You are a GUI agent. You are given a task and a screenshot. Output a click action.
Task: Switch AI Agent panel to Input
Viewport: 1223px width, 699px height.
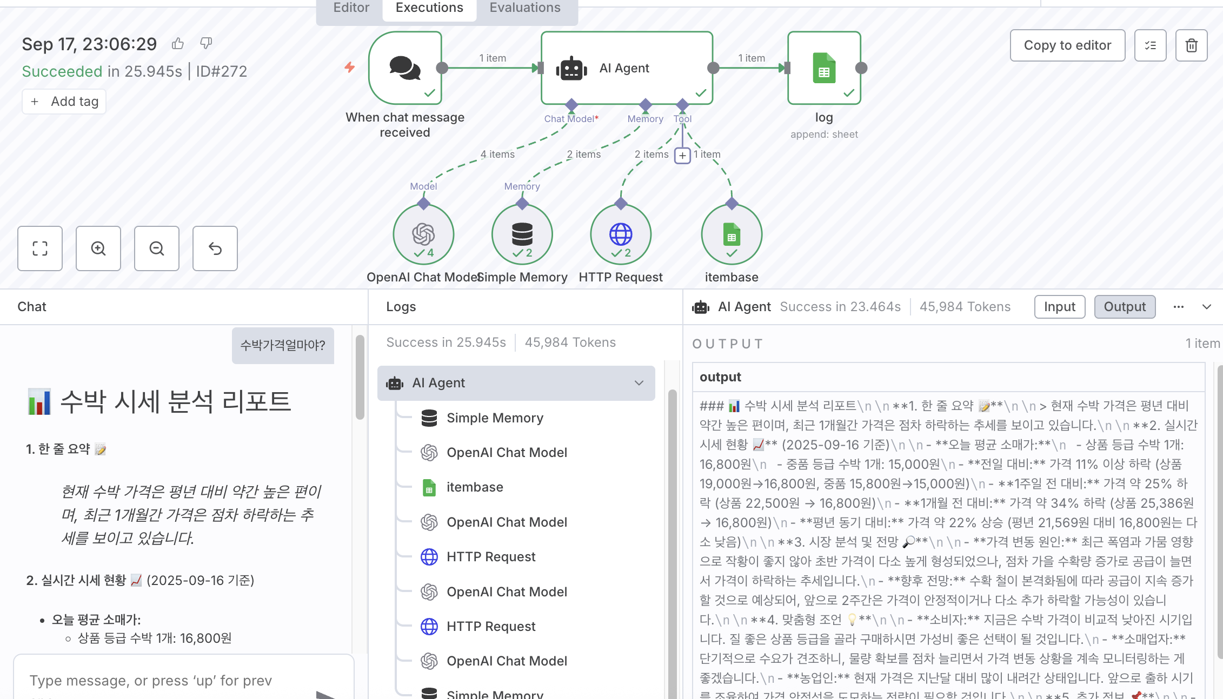point(1060,307)
